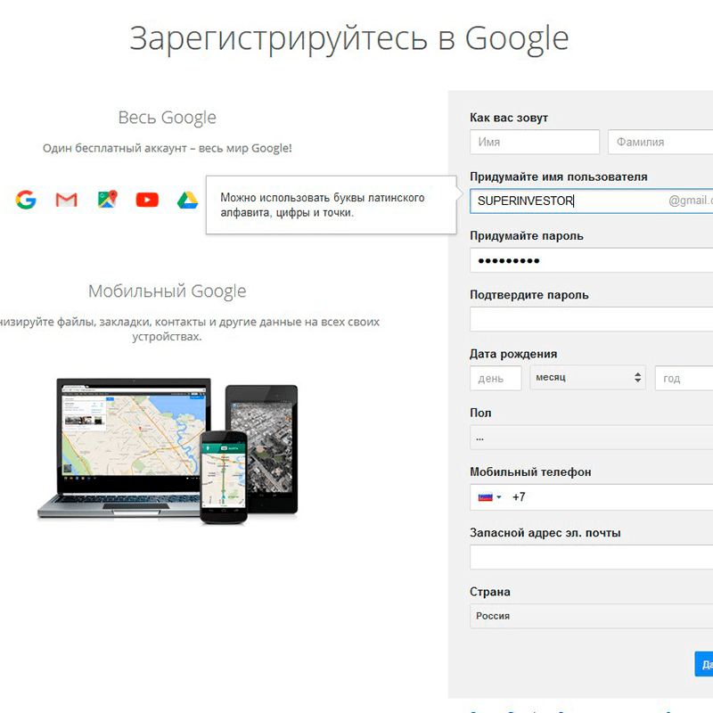
Task: Click the laptop and devices illustration
Action: (x=168, y=450)
